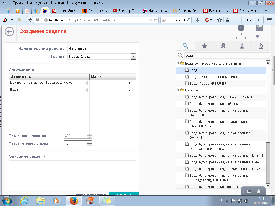Click the edit icon for Вода ingredient

(86, 90)
